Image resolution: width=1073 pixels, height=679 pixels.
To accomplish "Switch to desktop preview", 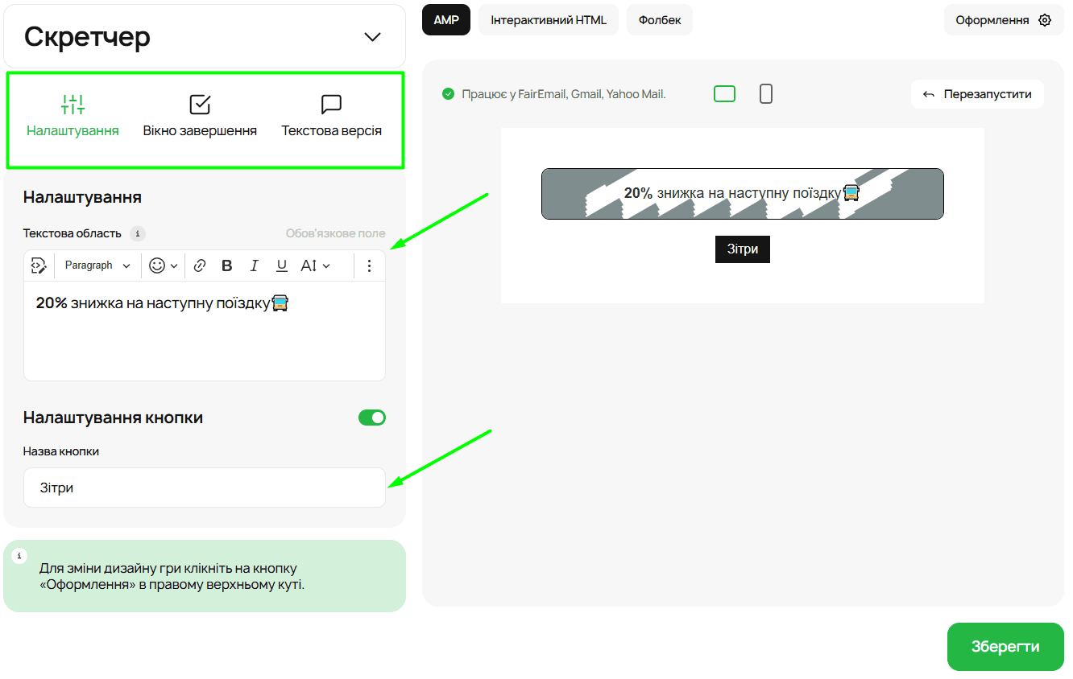I will [724, 94].
